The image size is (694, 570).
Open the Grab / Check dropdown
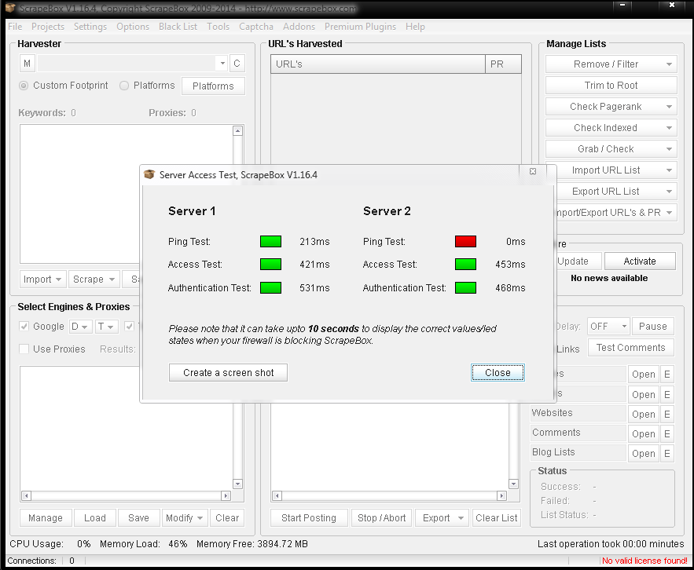(611, 149)
